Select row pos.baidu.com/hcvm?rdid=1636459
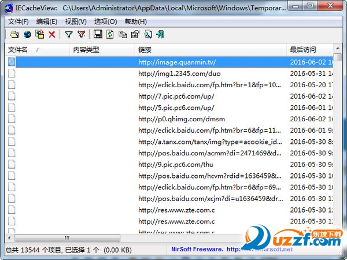347x260 pixels. (x=169, y=176)
